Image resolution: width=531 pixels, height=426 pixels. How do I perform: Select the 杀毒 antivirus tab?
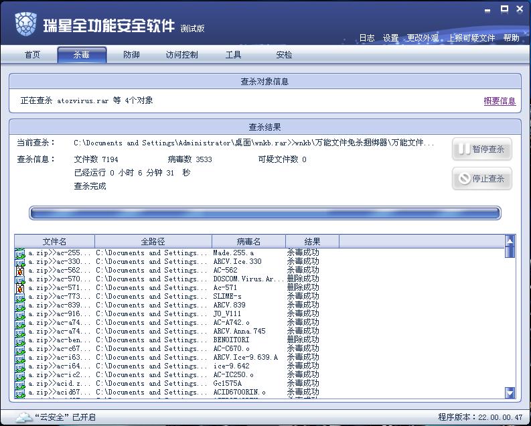tap(82, 54)
